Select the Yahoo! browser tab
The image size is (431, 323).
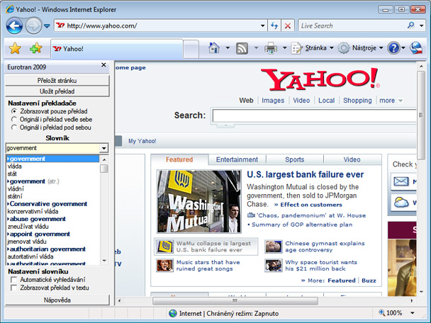tap(117, 49)
